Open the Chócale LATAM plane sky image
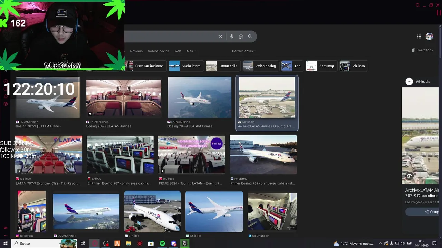Image resolution: width=442 pixels, height=248 pixels. click(x=214, y=211)
